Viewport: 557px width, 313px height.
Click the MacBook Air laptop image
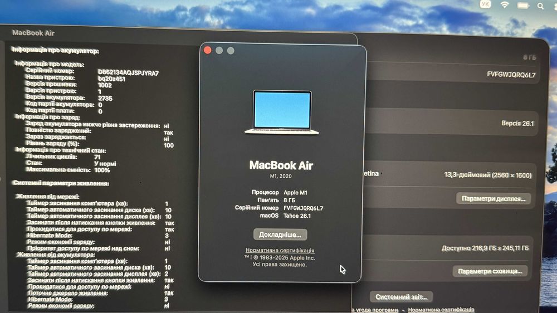[282, 113]
